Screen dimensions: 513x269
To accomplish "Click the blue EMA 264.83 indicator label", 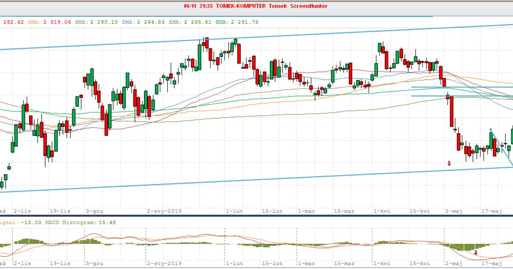I will coord(143,22).
